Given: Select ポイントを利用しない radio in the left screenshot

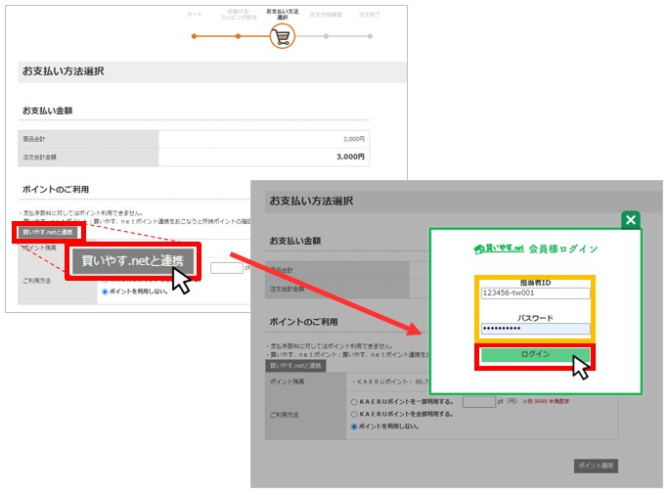Looking at the screenshot, I should pyautogui.click(x=106, y=291).
